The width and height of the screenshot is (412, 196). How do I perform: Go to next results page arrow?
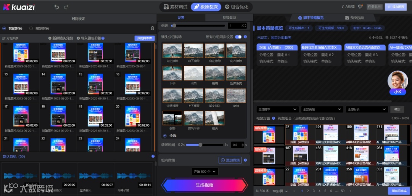tap(350, 191)
